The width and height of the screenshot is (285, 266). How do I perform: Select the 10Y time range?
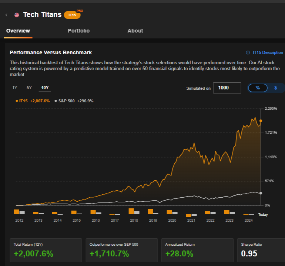point(45,88)
